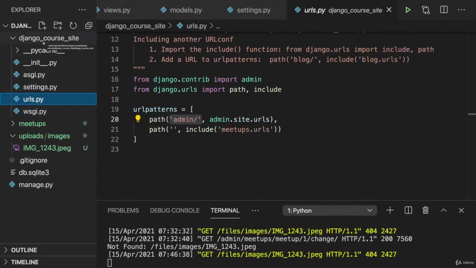
Task: Open the 1: Python terminal selector dropdown
Action: [329, 211]
